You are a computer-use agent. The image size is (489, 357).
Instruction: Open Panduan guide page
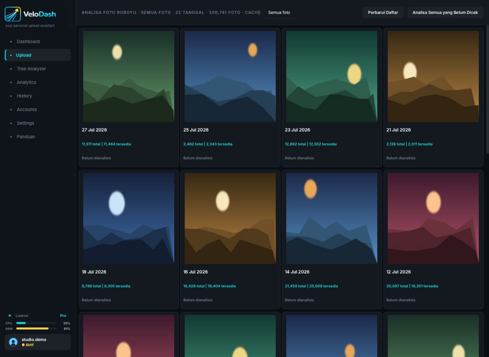[x=38, y=136]
